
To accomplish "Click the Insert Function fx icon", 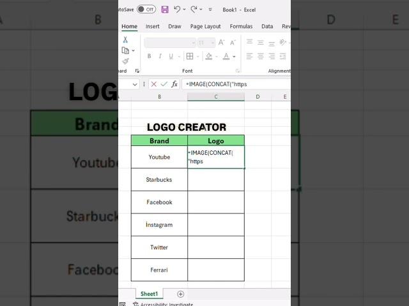I will (174, 84).
